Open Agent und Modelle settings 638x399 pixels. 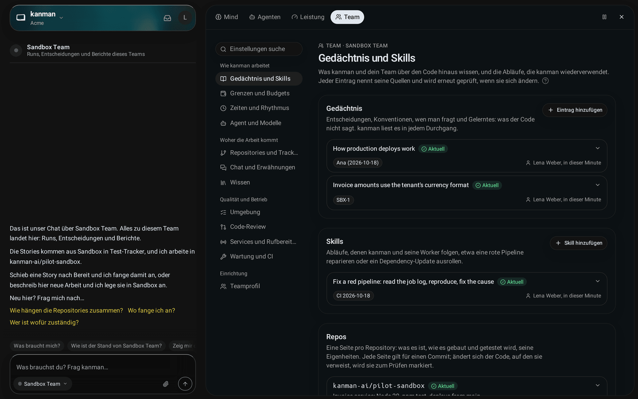(259, 123)
